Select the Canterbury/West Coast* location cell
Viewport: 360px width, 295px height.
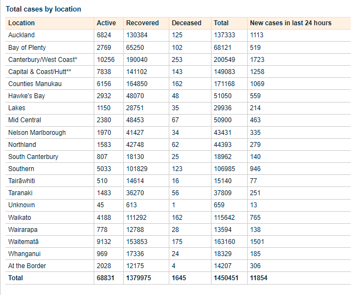click(43, 60)
